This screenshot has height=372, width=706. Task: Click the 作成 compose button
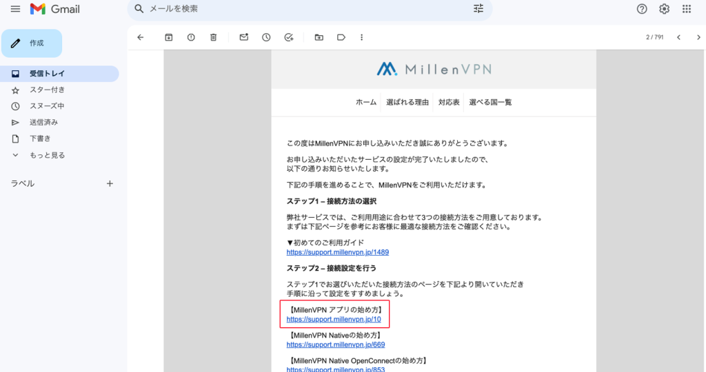[32, 43]
